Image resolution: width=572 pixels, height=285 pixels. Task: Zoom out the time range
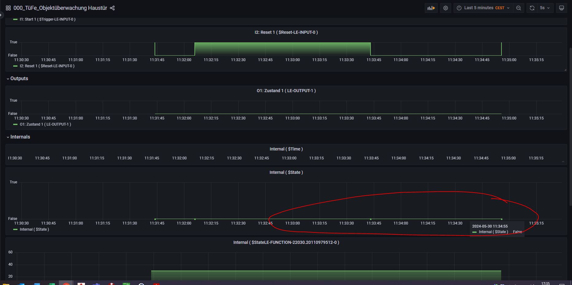point(519,8)
